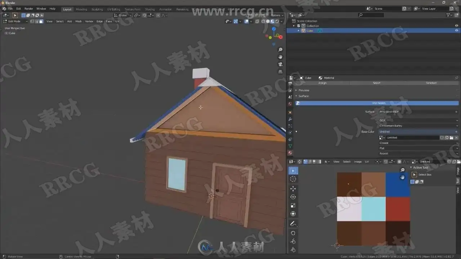Open the Object Constraints properties tab
Screen dimensions: 461x259
pos(290,139)
